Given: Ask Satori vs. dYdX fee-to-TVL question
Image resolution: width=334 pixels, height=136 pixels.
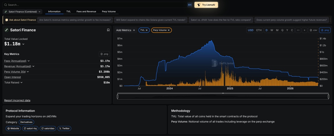Looking at the screenshot, I should pyautogui.click(x=221, y=20).
